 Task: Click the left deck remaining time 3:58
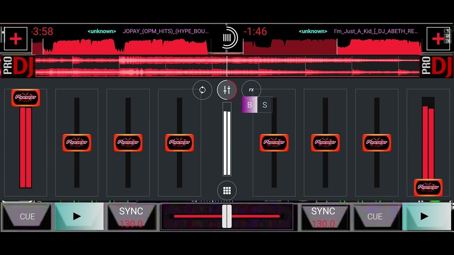coord(42,32)
